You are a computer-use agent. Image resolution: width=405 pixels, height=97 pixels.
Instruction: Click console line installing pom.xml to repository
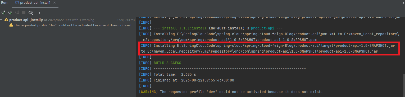(x=269, y=34)
